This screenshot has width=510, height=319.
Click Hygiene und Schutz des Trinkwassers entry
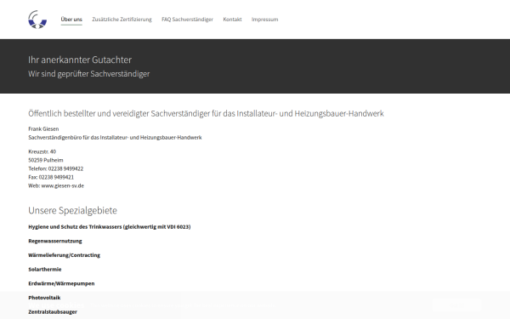(x=110, y=227)
